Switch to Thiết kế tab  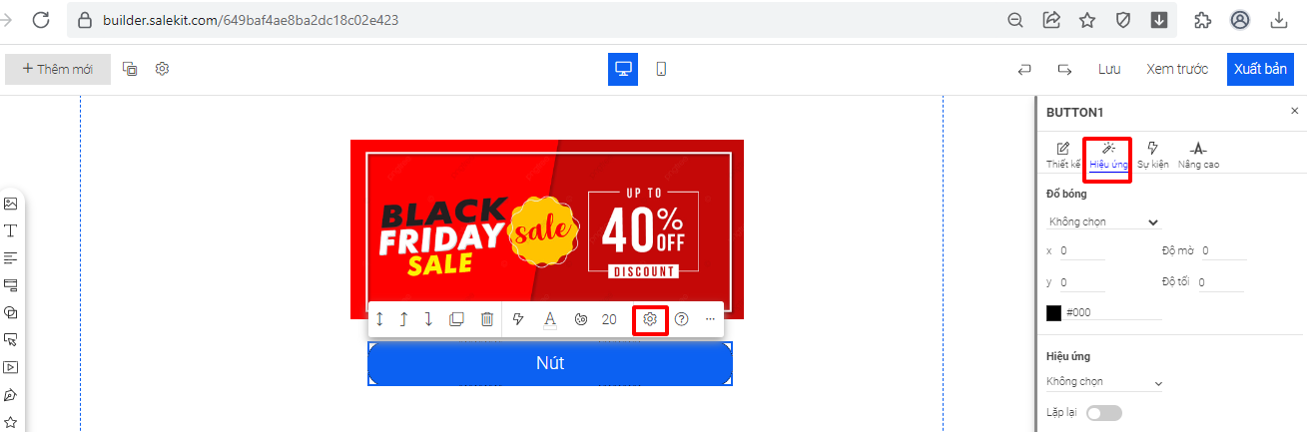coord(1062,155)
